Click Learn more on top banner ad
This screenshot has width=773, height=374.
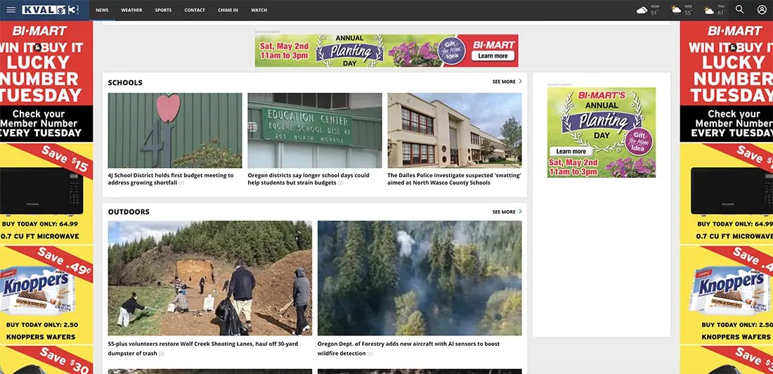(493, 56)
